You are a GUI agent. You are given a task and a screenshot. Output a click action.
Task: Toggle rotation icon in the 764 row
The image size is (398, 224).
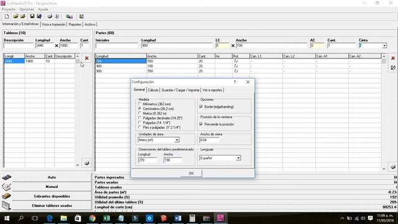[x=236, y=61]
